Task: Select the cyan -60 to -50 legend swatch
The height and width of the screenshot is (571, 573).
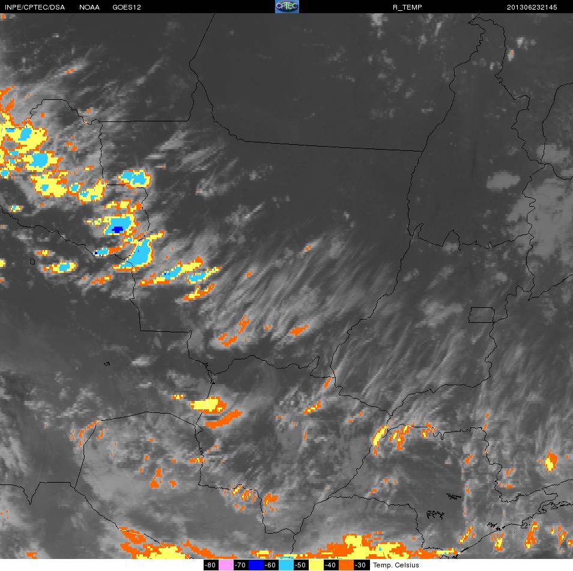Action: pos(286,565)
